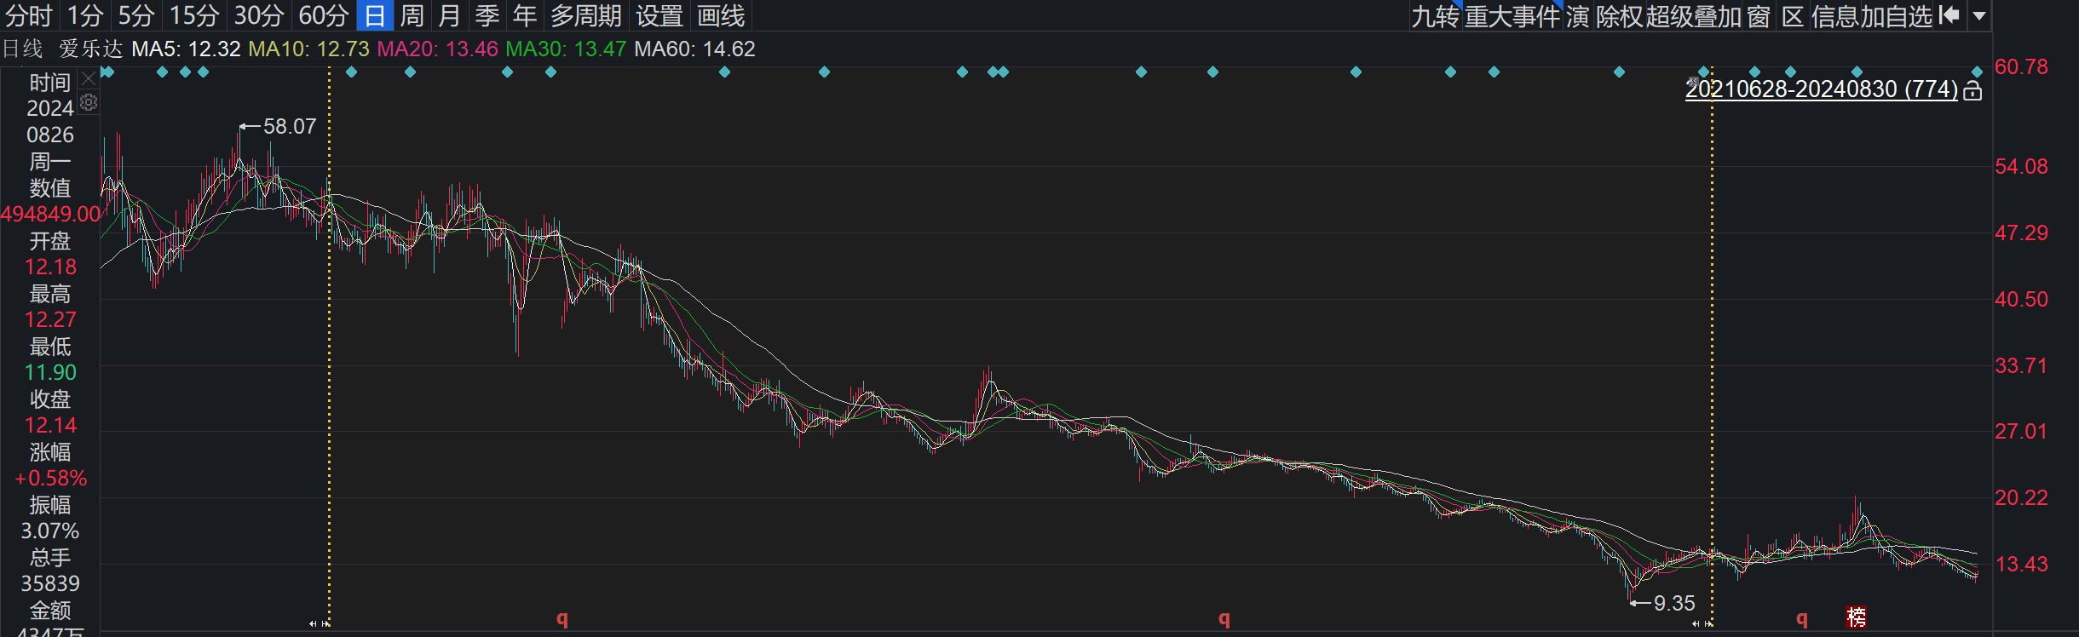Switch to 月 monthly chart
2079x637 pixels.
(450, 15)
